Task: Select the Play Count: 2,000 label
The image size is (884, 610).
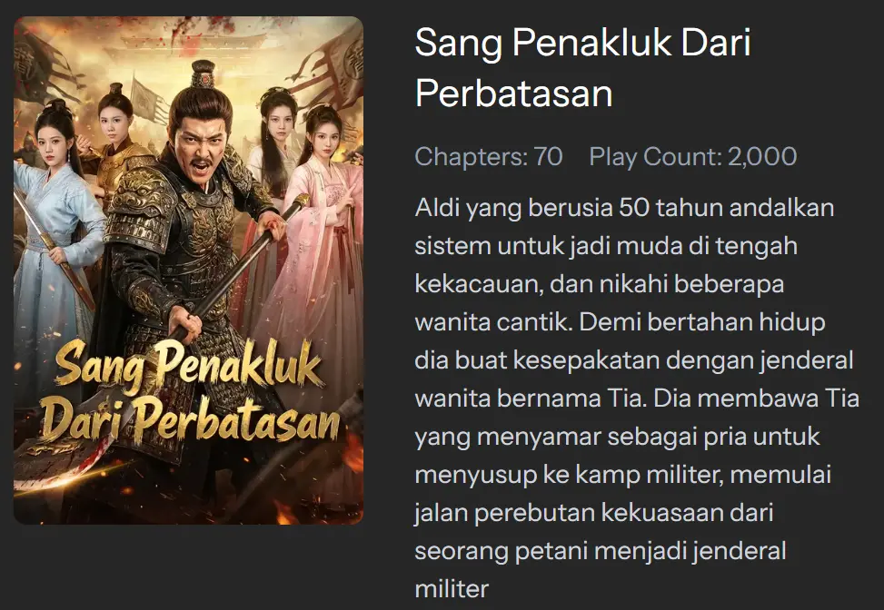Action: point(693,156)
